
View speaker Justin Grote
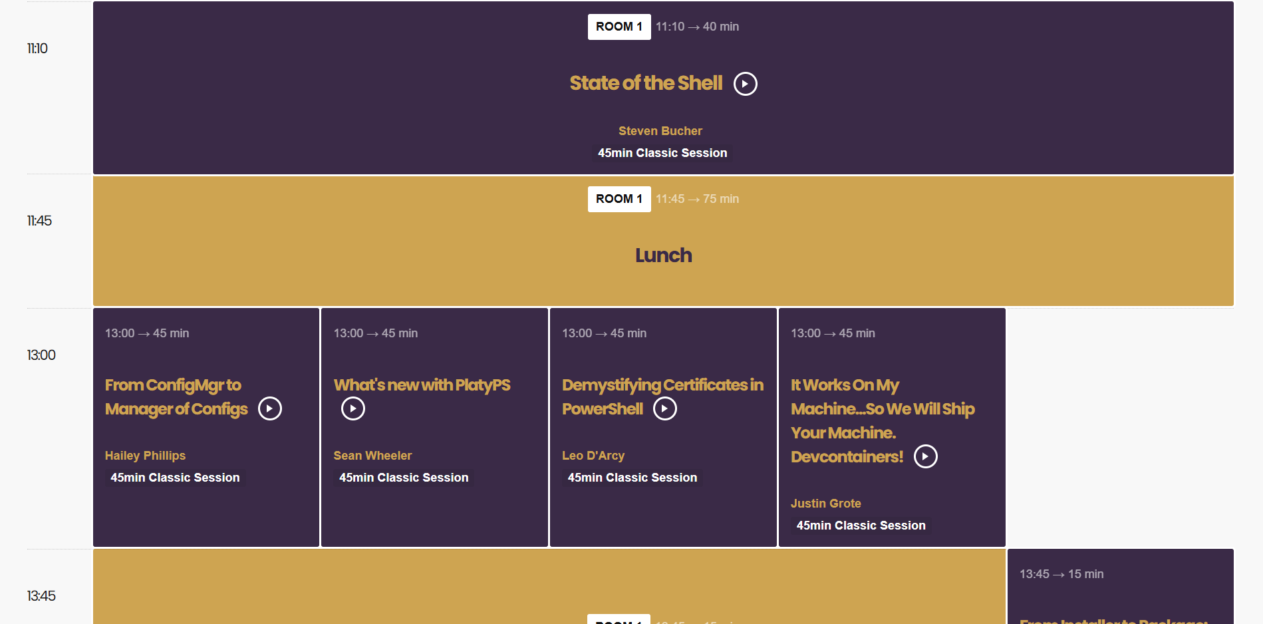826,504
